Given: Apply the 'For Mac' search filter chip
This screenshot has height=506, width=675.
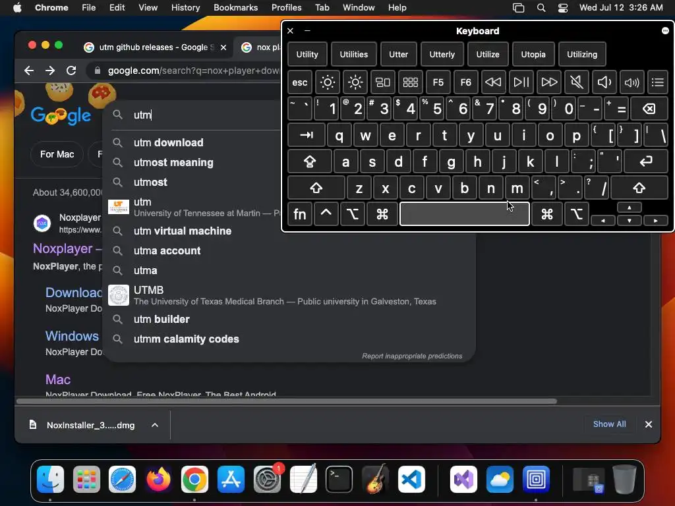Looking at the screenshot, I should click(57, 154).
